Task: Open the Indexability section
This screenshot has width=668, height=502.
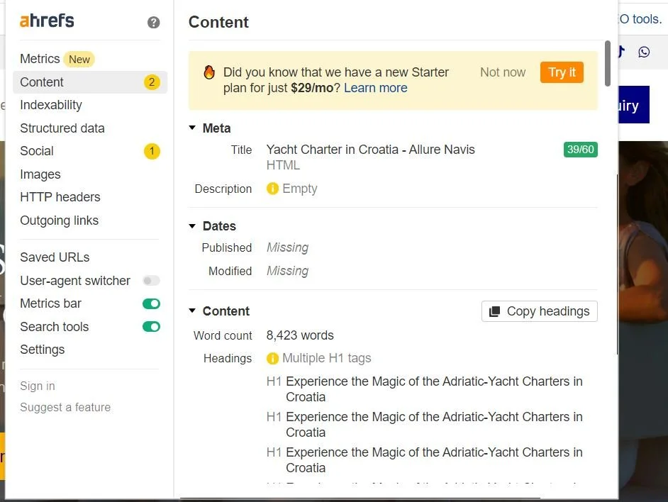Action: [51, 105]
